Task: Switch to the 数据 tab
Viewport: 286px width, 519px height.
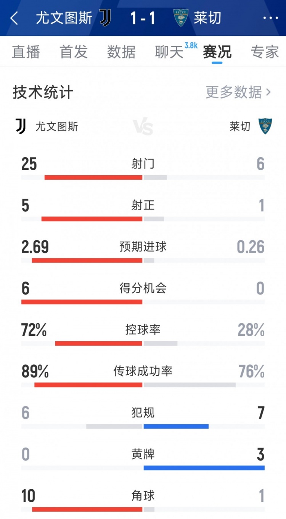Action: [x=121, y=52]
